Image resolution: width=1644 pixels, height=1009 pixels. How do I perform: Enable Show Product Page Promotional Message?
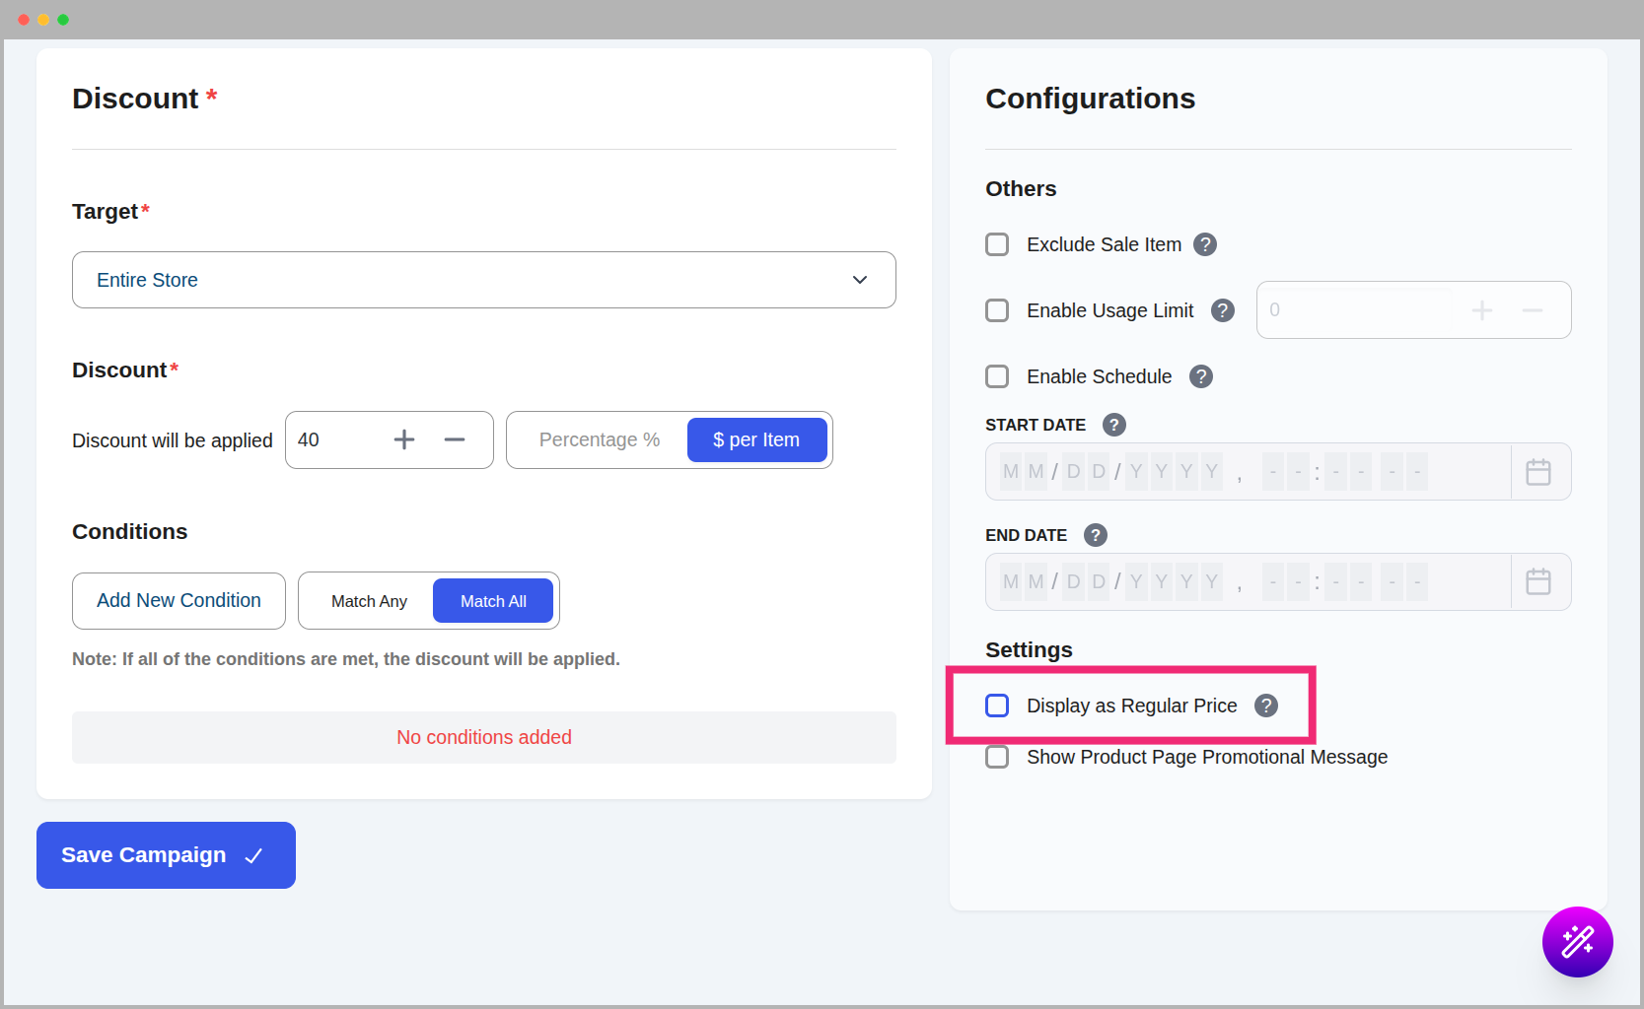997,757
